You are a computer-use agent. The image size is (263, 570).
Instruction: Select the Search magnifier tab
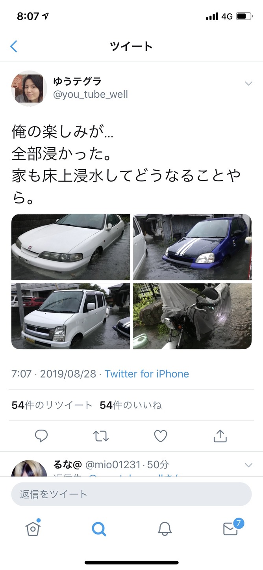pyautogui.click(x=99, y=529)
